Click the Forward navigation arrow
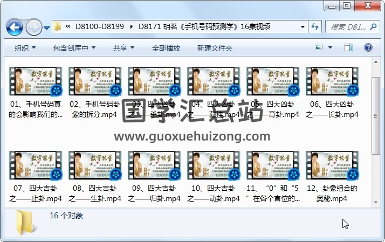This screenshot has width=385, height=242. pos(33,26)
